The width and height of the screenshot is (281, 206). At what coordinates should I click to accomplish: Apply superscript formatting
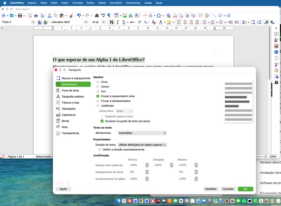click(140, 22)
